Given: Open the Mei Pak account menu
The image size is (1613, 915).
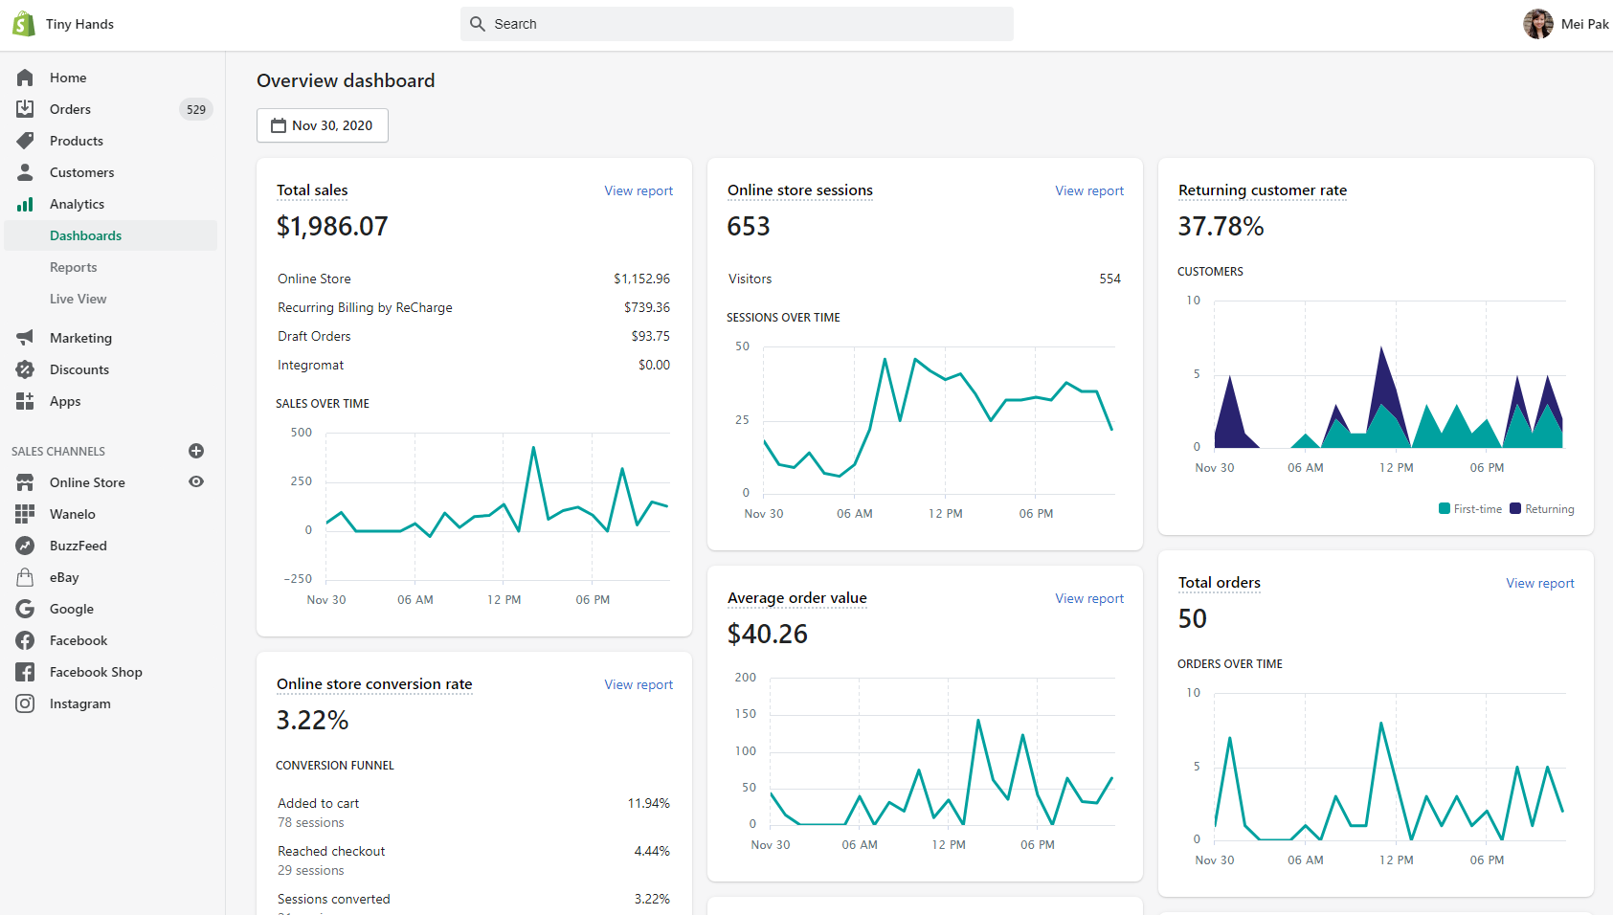Looking at the screenshot, I should (x=1566, y=24).
